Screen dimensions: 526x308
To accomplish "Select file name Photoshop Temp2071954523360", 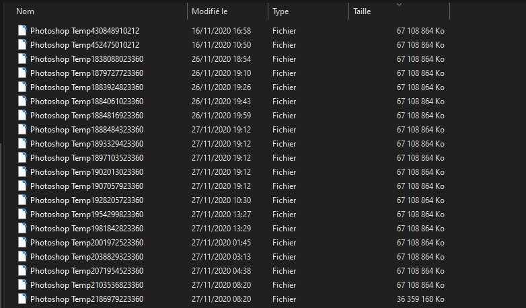I will (87, 271).
